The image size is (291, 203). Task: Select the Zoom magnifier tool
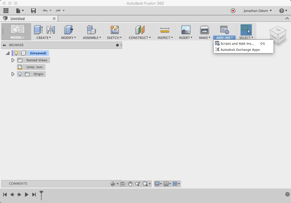(x=138, y=184)
